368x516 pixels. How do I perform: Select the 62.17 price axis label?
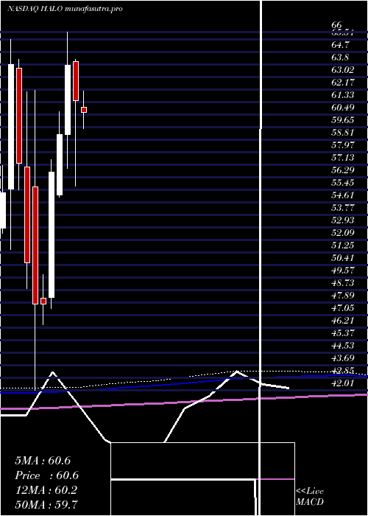click(x=343, y=83)
